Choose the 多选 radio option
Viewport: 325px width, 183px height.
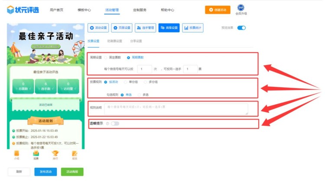coord(139,94)
